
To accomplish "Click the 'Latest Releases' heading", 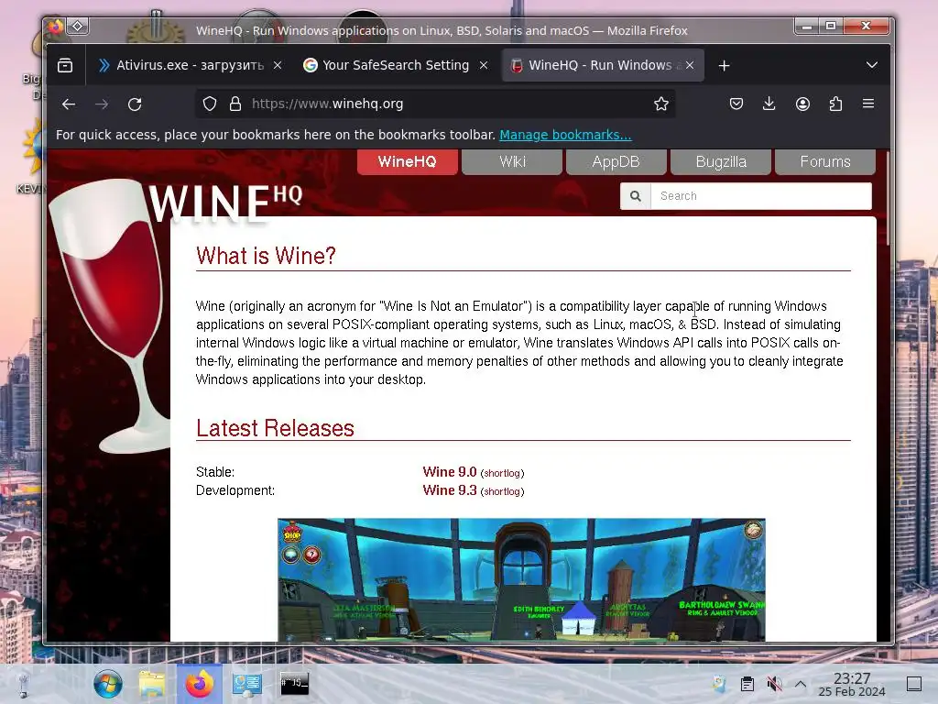I will pos(275,428).
